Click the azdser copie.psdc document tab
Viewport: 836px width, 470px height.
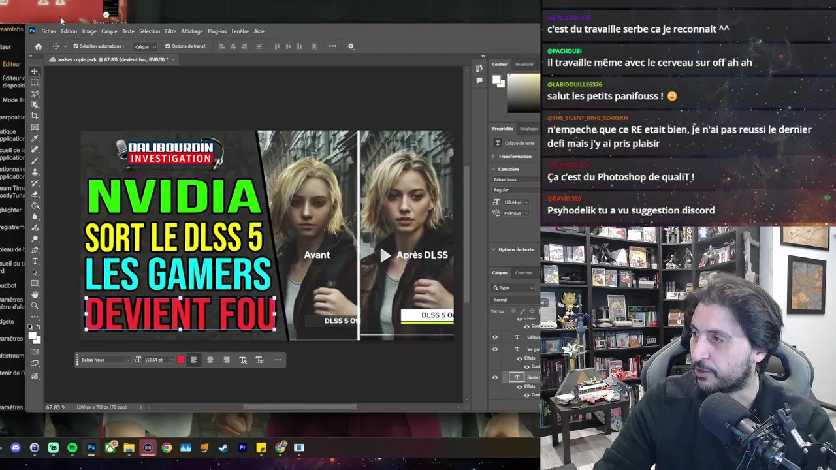pyautogui.click(x=112, y=59)
